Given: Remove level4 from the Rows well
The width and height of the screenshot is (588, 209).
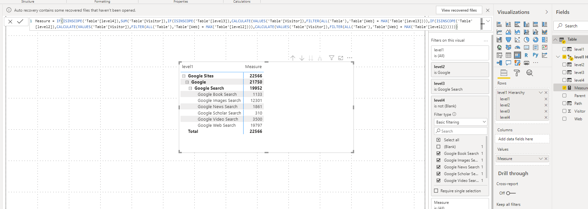Looking at the screenshot, I should [546, 117].
